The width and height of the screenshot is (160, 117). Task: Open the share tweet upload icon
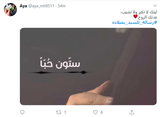point(132,112)
